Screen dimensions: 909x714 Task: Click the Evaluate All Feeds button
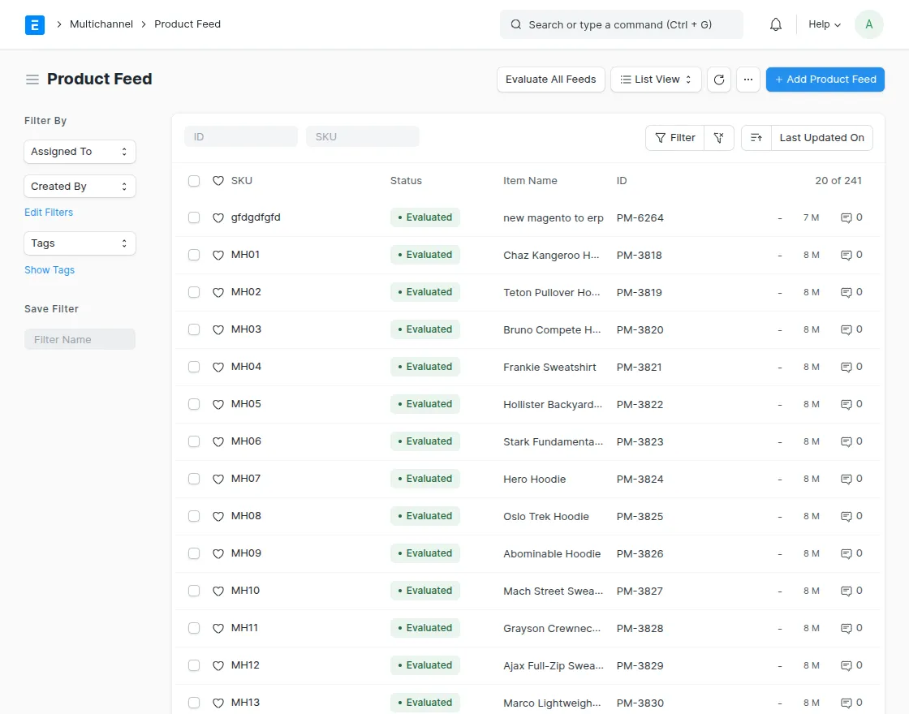550,79
